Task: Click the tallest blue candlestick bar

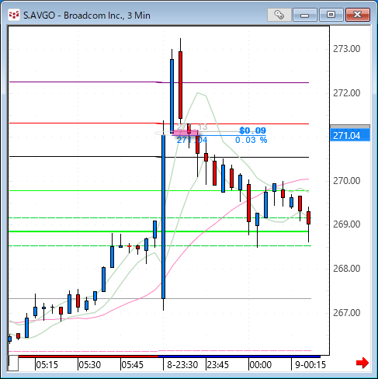Action: point(163,217)
